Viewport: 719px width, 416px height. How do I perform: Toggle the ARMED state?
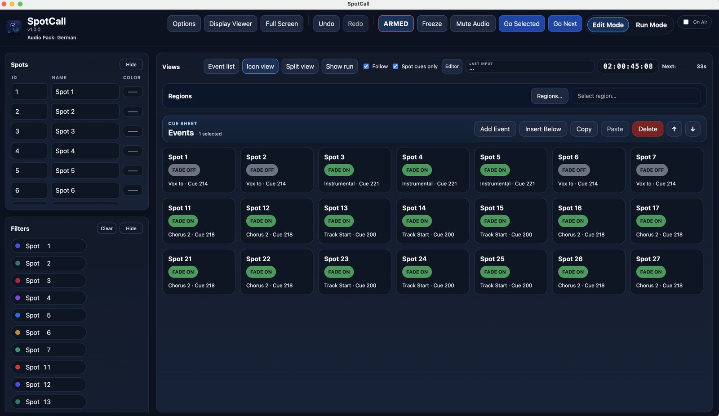click(396, 24)
